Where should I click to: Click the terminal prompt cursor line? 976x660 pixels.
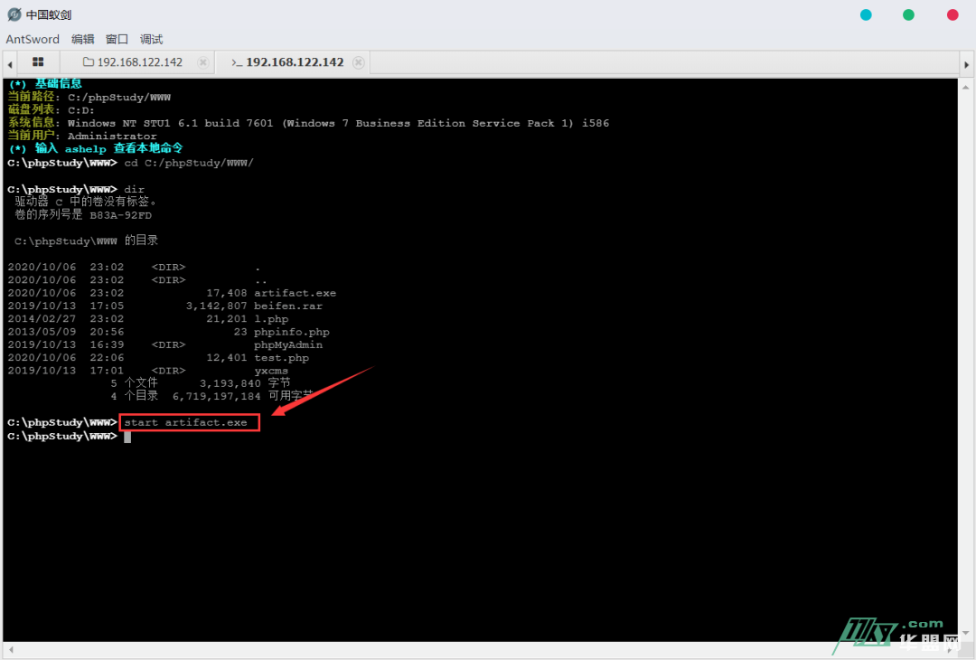coord(127,437)
